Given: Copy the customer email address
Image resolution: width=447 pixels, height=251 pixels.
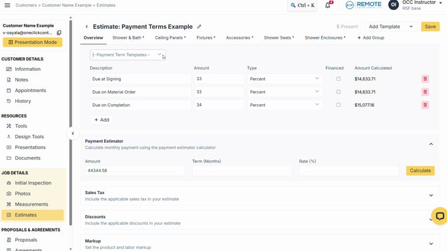Looking at the screenshot, I should (59, 33).
